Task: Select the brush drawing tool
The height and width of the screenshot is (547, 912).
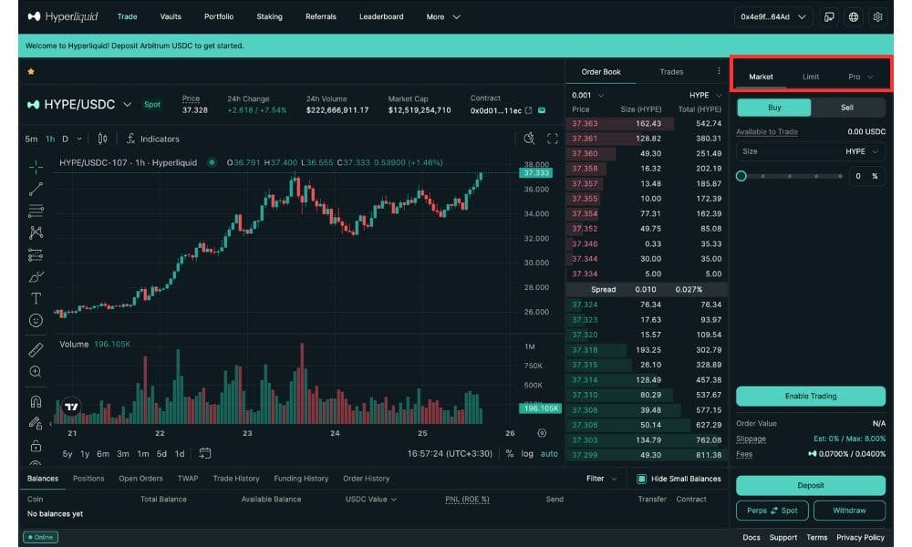Action: (x=36, y=277)
